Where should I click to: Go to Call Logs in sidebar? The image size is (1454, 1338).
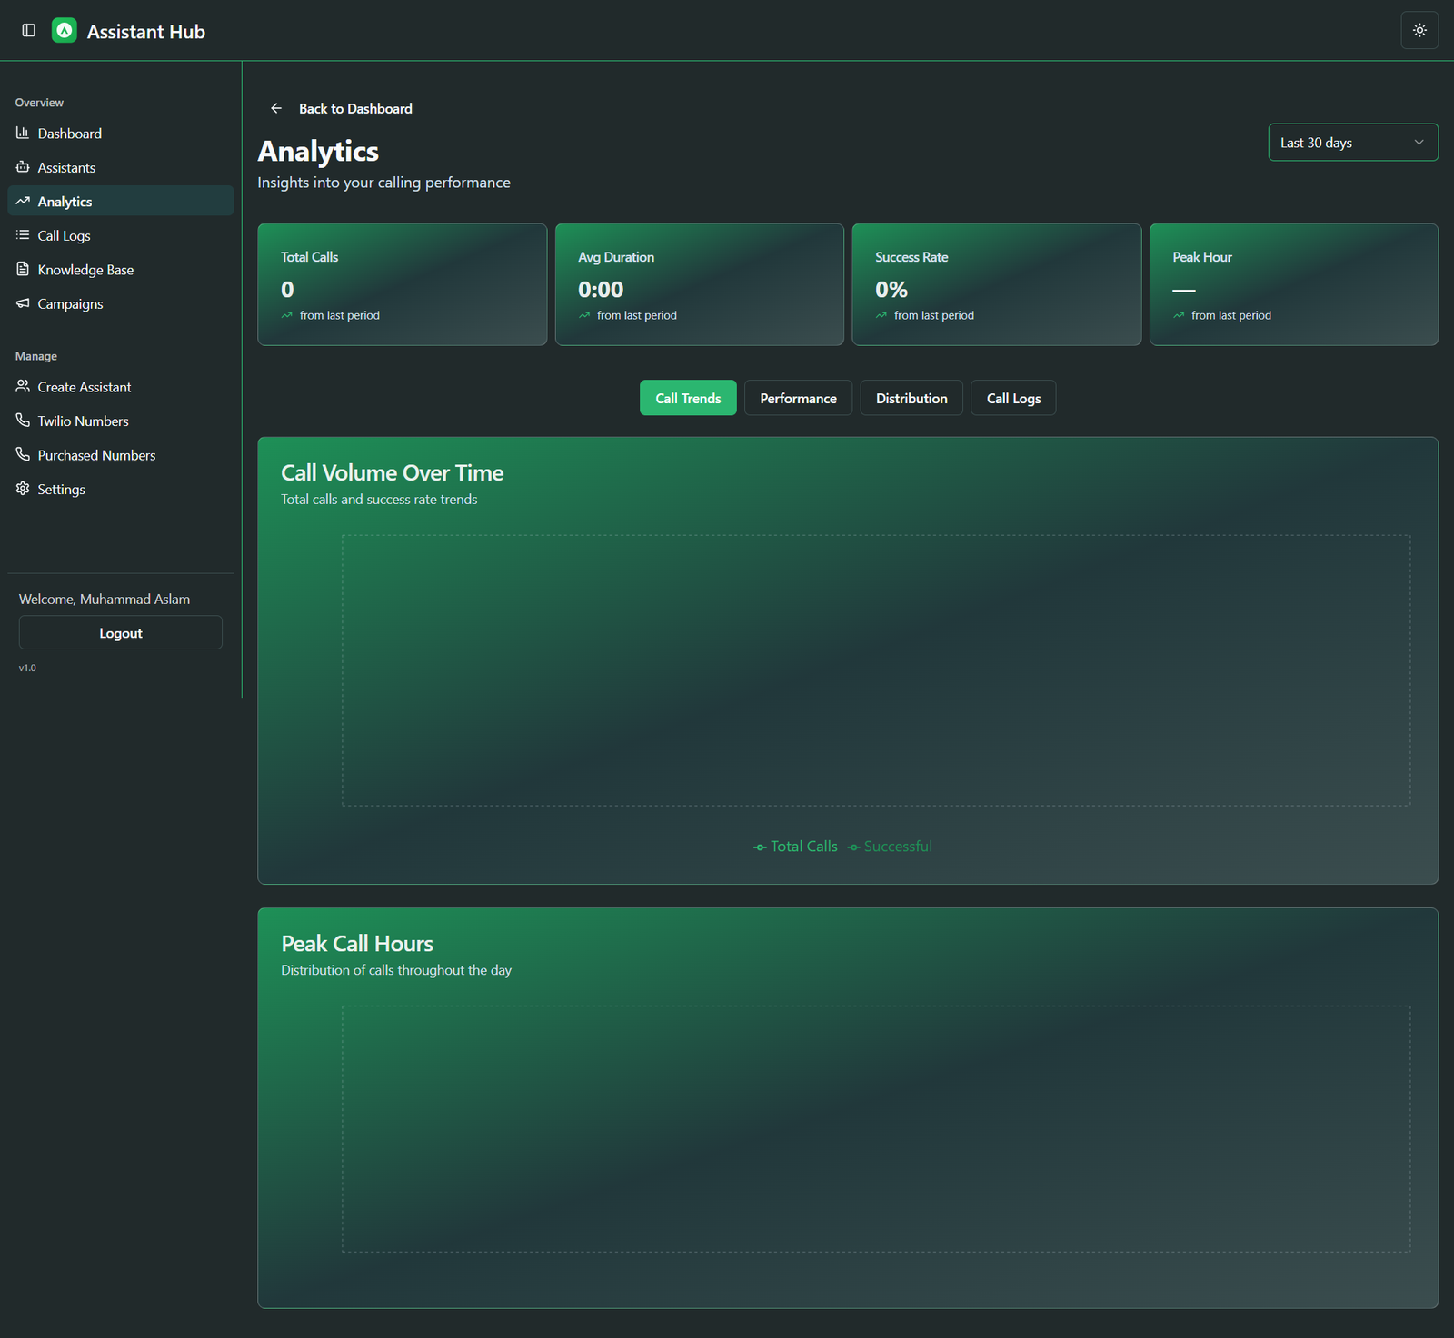(x=64, y=236)
